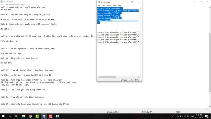Launch File Explorer from the taskbar
Viewport: 211px width, 119px height.
(x=23, y=116)
